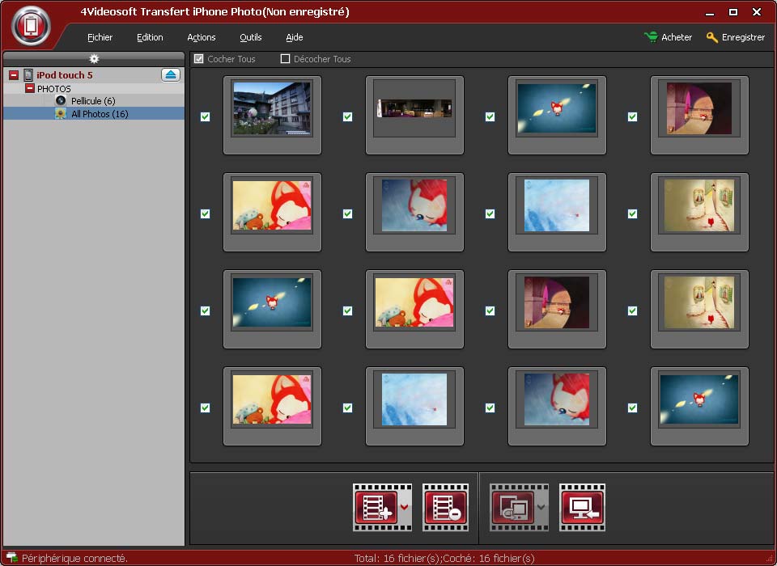Viewport: 777px width, 566px height.
Task: Collapse the iPod touch 5 tree node
Action: pos(14,75)
